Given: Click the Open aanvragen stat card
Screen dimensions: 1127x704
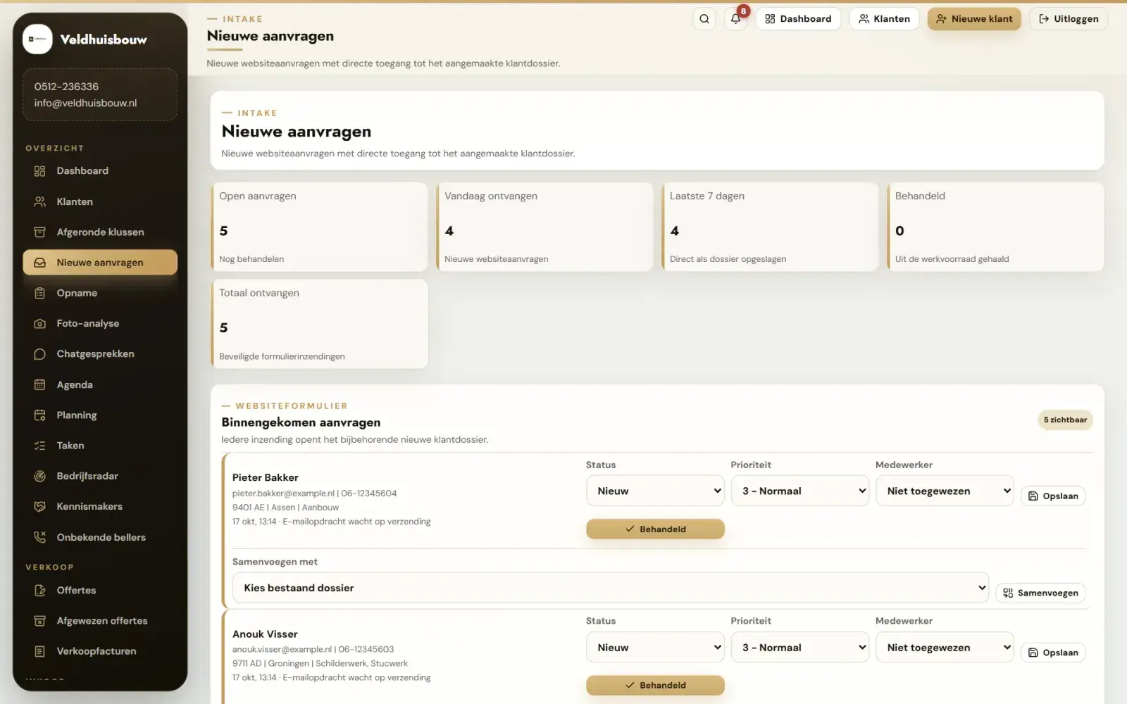Looking at the screenshot, I should coord(319,227).
